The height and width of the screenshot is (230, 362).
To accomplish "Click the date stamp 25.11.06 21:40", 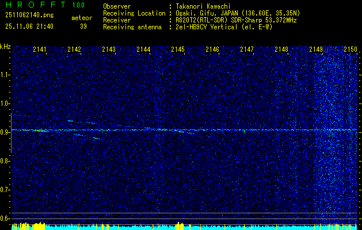I will pos(29,26).
